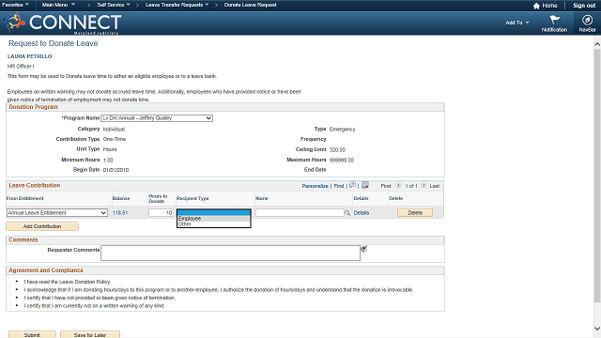Click the Submit button
The image size is (601, 338).
point(32,334)
